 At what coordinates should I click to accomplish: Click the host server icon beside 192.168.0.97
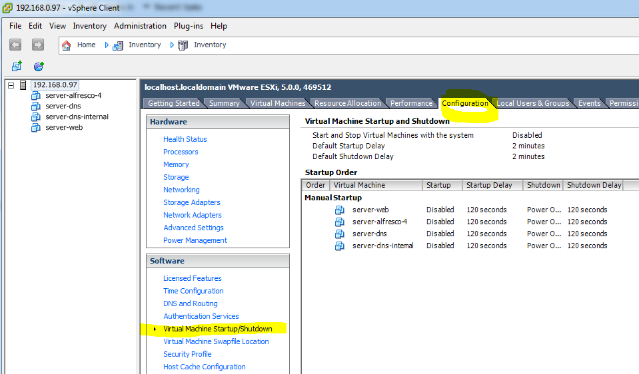[x=23, y=85]
